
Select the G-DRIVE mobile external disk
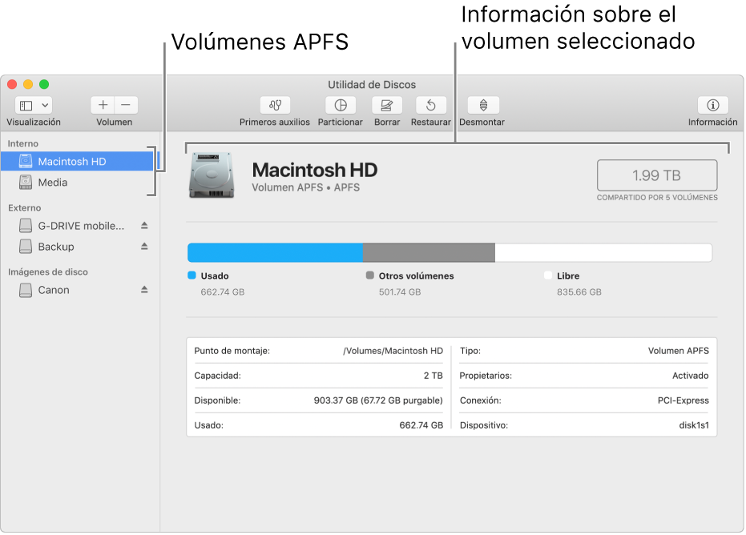(x=81, y=226)
